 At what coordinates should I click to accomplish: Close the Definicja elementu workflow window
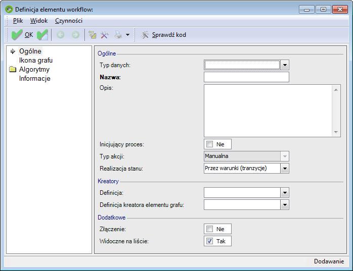click(x=340, y=10)
